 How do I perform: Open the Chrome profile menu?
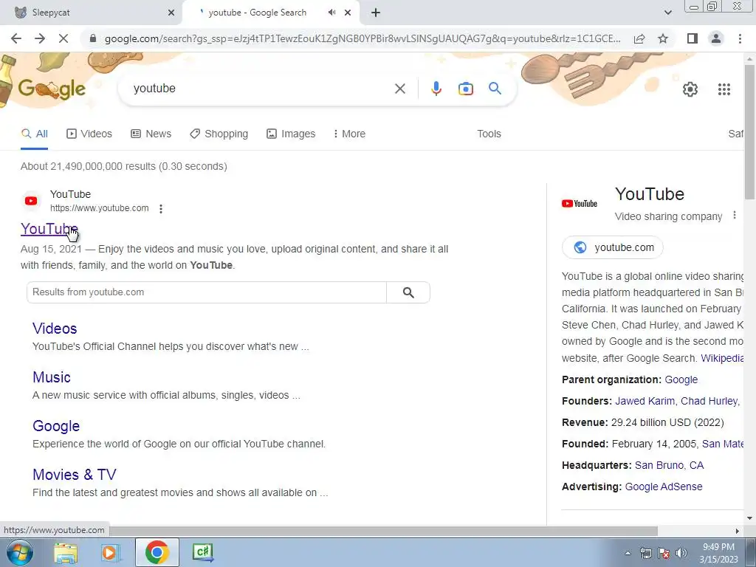click(716, 38)
